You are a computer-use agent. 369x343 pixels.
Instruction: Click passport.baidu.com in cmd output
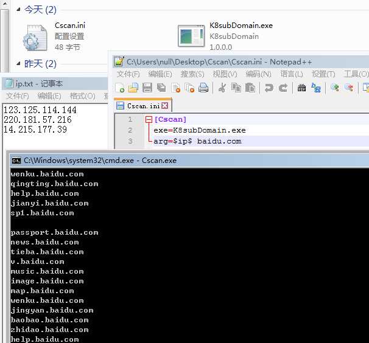coord(54,232)
